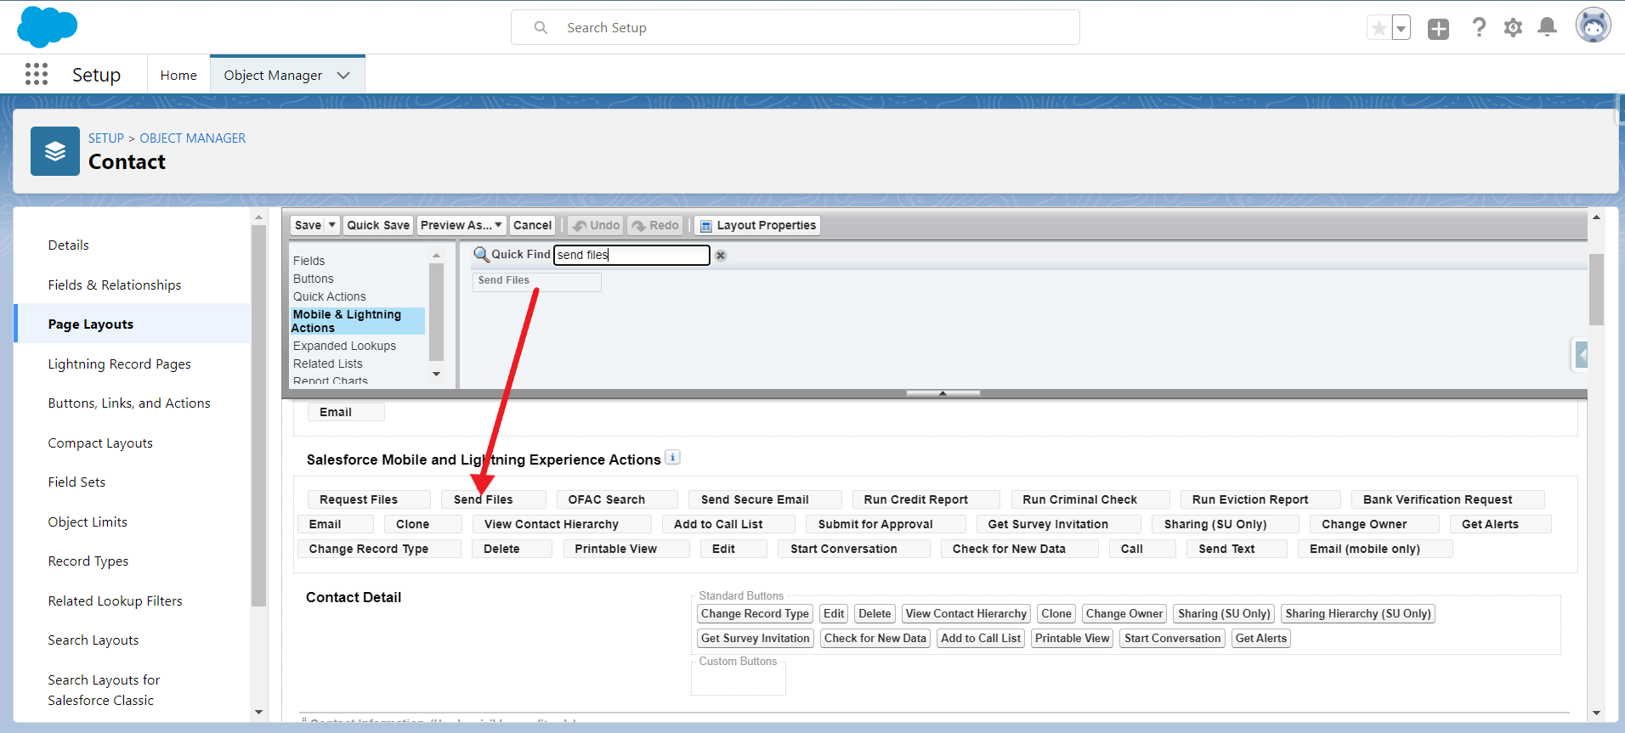Open the favorites list dropdown arrow
This screenshot has width=1625, height=733.
1401,28
